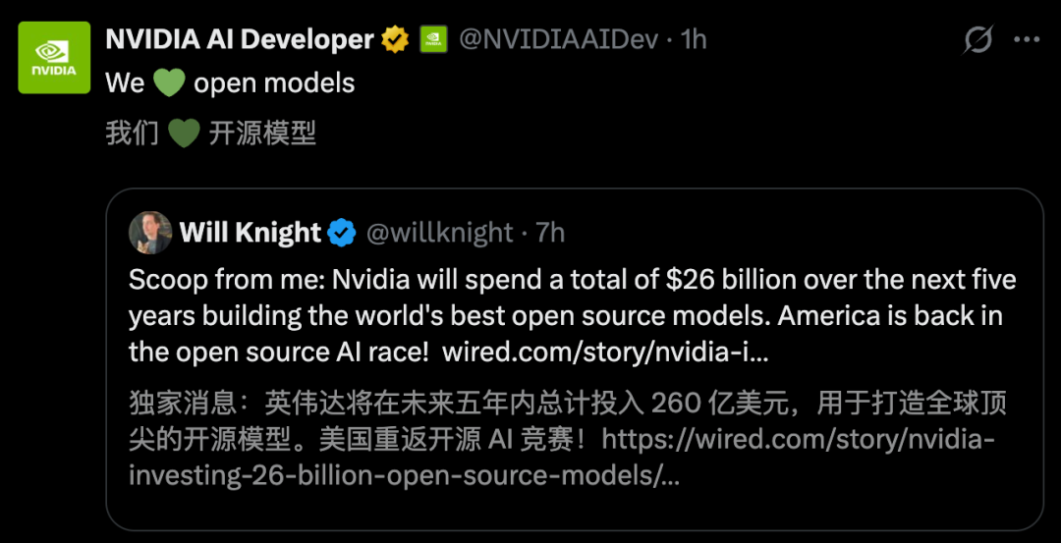The width and height of the screenshot is (1061, 543).
Task: Click the gold verified badge beside NVIDIA AI Developer
Action: tap(395, 39)
